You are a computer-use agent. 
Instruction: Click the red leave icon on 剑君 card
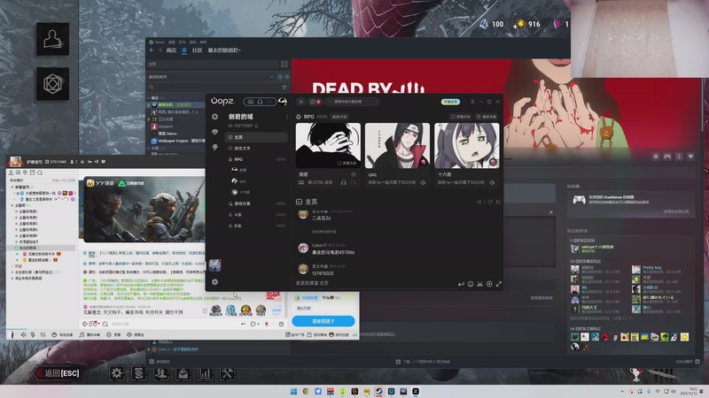(x=354, y=183)
